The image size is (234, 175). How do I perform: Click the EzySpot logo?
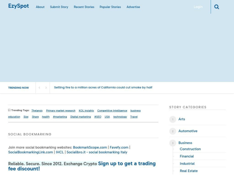18,6
